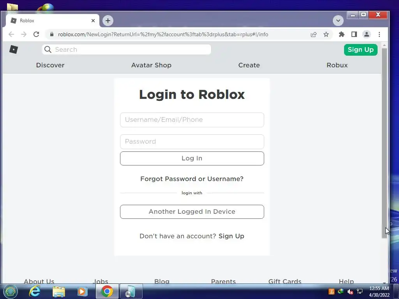Click the Roblox Search field
Screen dimensions: 399x299
click(127, 49)
